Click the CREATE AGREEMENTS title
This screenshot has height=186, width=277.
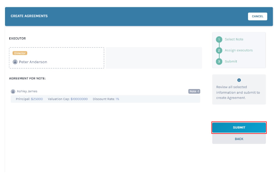click(x=29, y=16)
